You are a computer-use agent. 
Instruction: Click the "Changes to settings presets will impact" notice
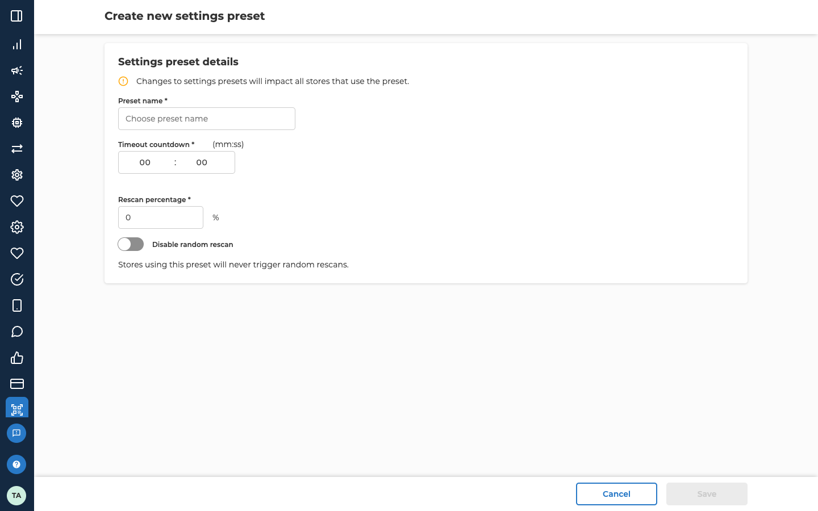(273, 81)
